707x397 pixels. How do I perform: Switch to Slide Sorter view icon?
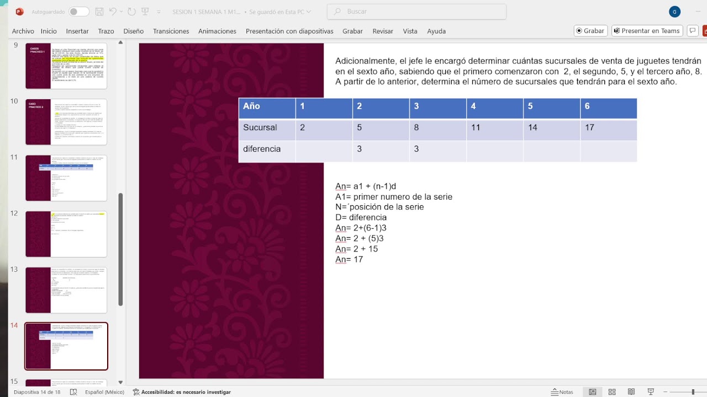point(612,392)
